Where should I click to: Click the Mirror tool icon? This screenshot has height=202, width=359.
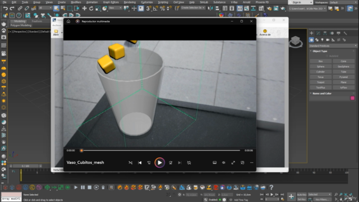210,8
